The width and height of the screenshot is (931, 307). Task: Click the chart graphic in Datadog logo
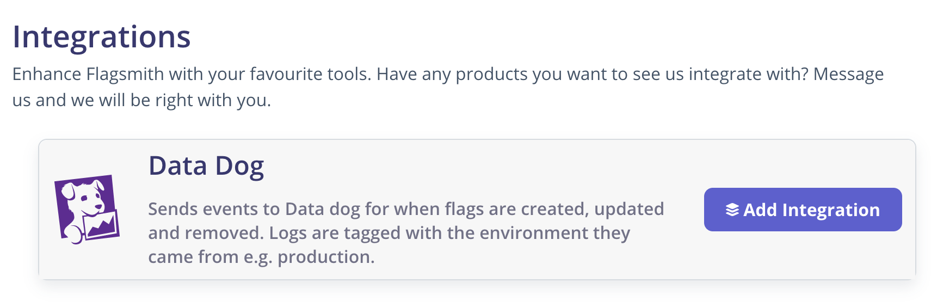(x=101, y=224)
